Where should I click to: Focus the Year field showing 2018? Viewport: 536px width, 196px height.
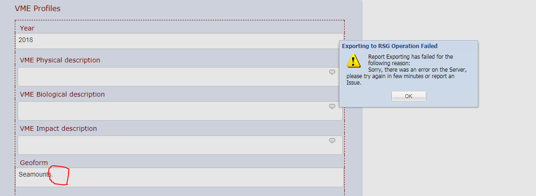point(179,40)
